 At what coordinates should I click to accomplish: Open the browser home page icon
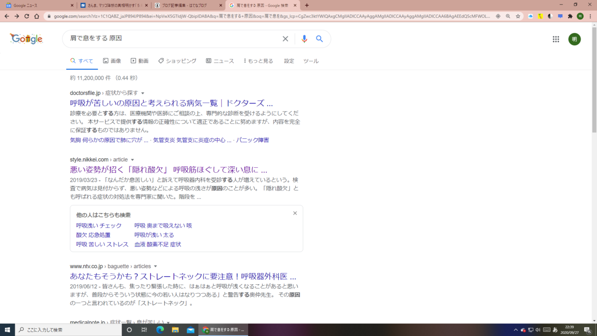pyautogui.click(x=37, y=16)
